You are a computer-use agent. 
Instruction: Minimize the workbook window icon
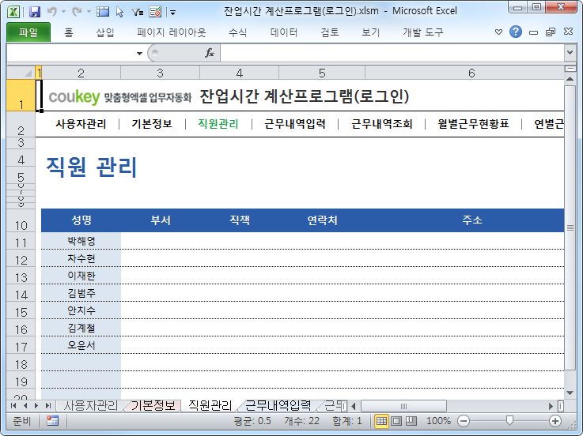pyautogui.click(x=533, y=32)
